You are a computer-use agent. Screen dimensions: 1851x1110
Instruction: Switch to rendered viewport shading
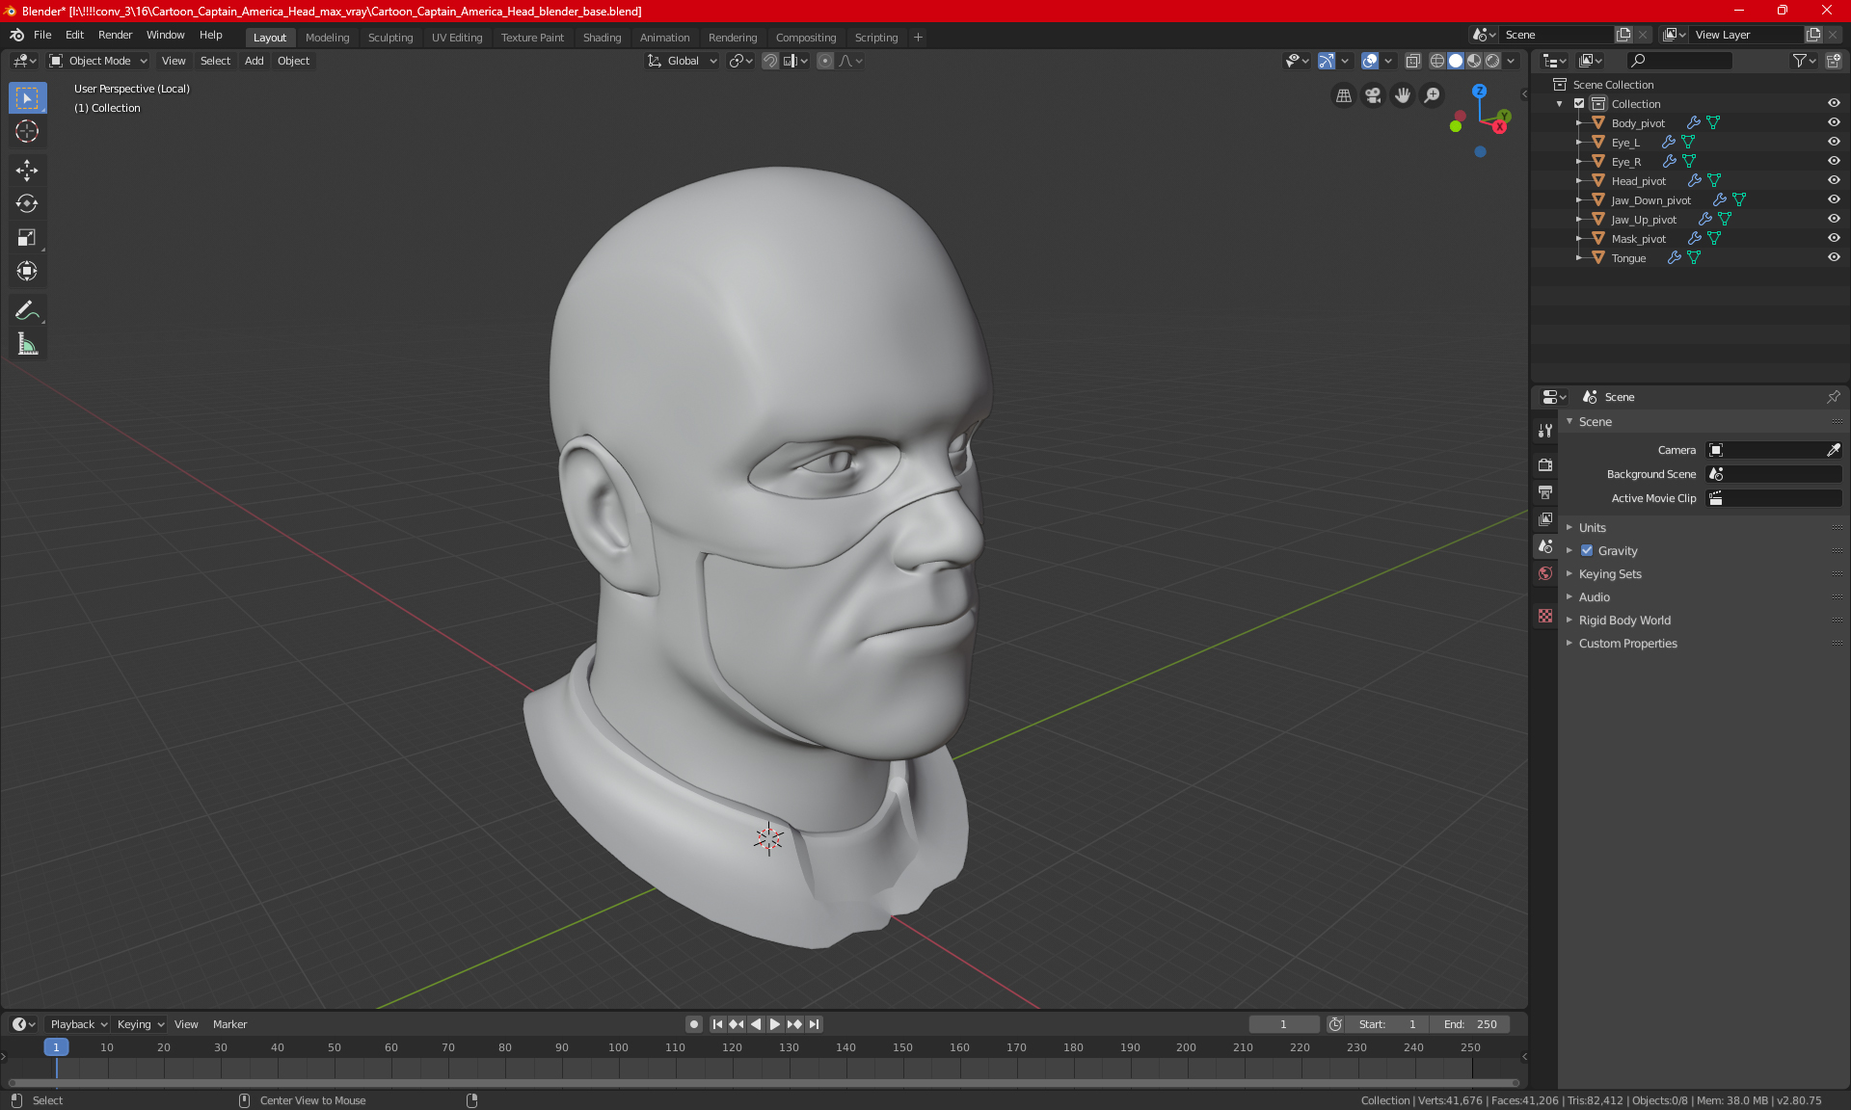1492,61
